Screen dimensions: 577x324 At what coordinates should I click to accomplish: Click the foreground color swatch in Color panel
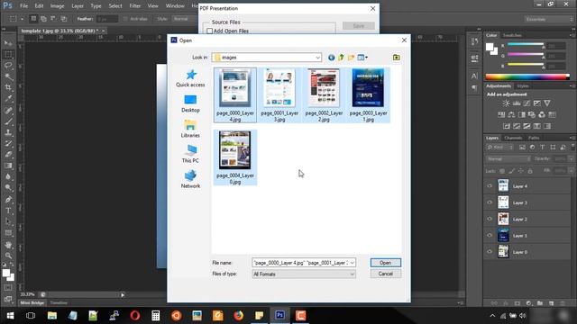(x=490, y=47)
